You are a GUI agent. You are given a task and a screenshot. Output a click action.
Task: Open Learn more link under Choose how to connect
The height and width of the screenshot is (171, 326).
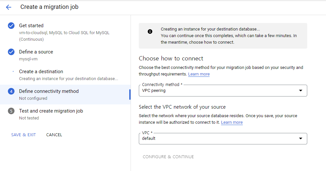[x=199, y=74]
